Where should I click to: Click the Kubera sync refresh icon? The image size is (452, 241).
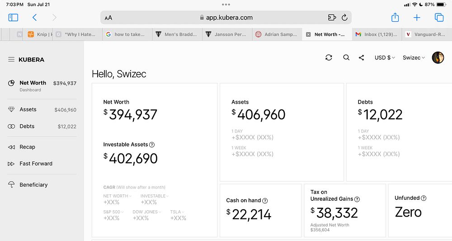[x=329, y=57]
